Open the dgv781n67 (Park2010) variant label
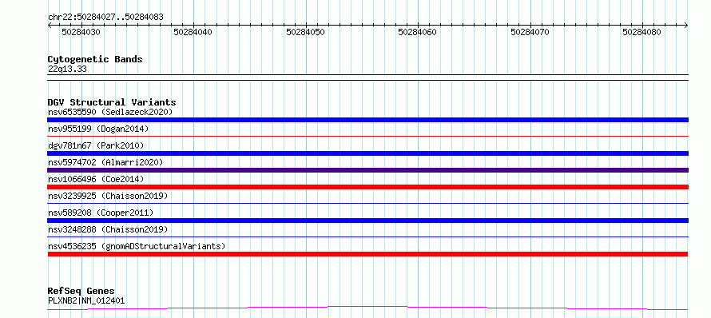 [96, 145]
